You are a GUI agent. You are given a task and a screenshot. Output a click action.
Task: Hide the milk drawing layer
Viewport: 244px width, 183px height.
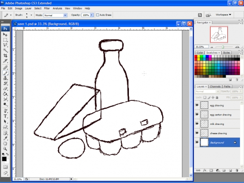197,124
